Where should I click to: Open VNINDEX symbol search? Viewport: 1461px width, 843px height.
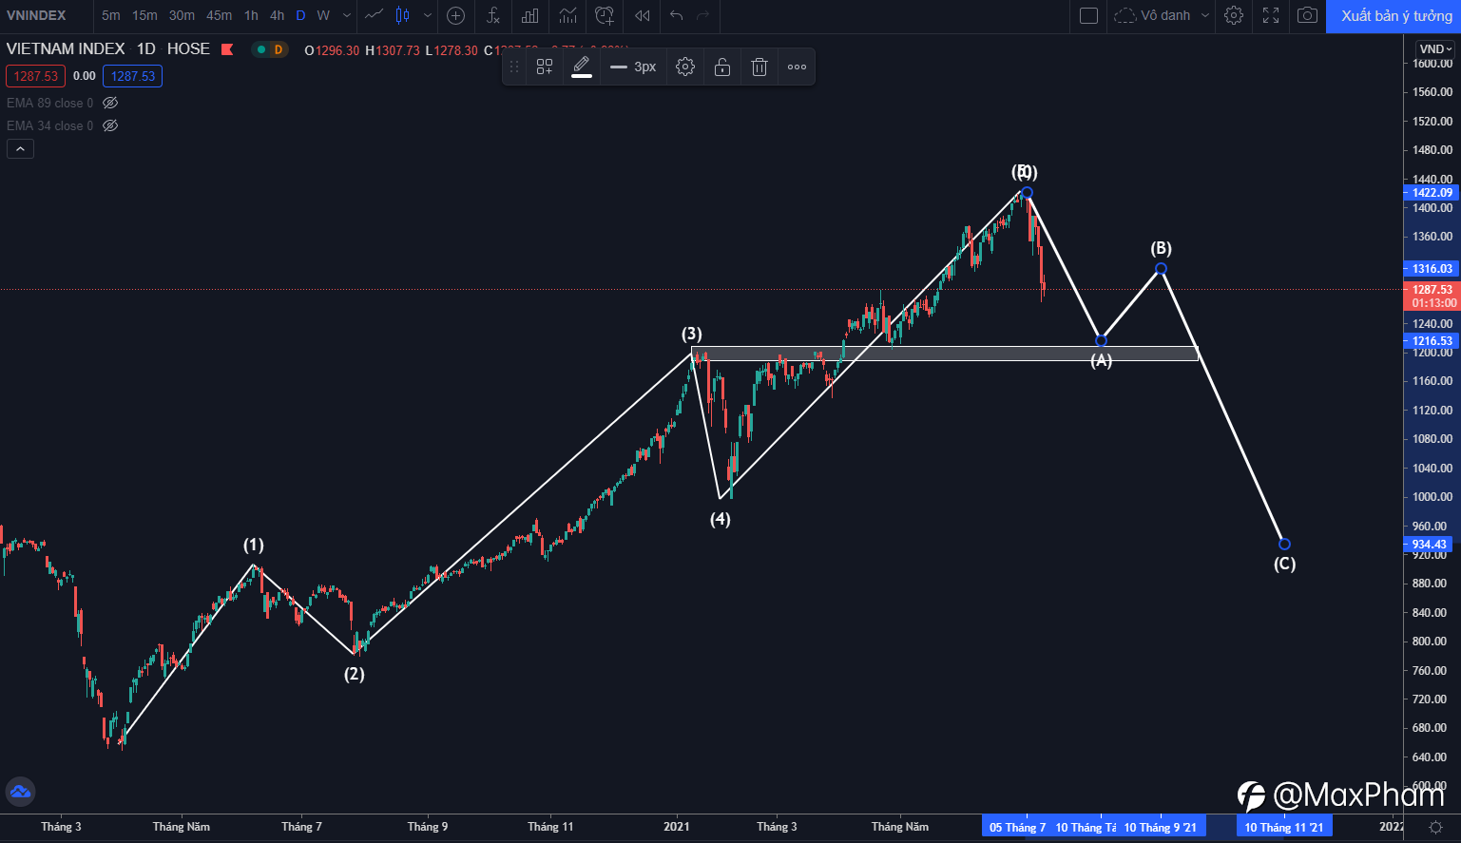click(37, 15)
